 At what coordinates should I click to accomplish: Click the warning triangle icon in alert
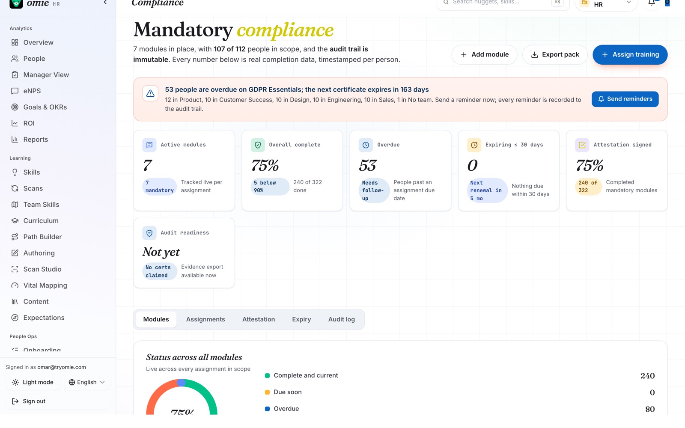(150, 93)
